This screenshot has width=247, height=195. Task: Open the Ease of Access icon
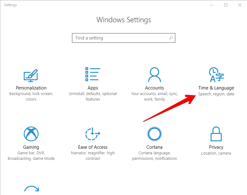(x=93, y=134)
